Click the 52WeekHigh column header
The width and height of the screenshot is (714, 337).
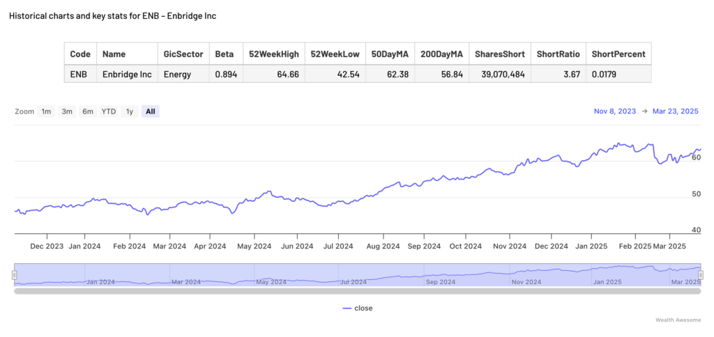coord(273,54)
